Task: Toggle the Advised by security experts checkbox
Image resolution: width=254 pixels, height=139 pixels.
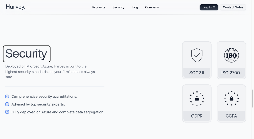Action: (7, 104)
